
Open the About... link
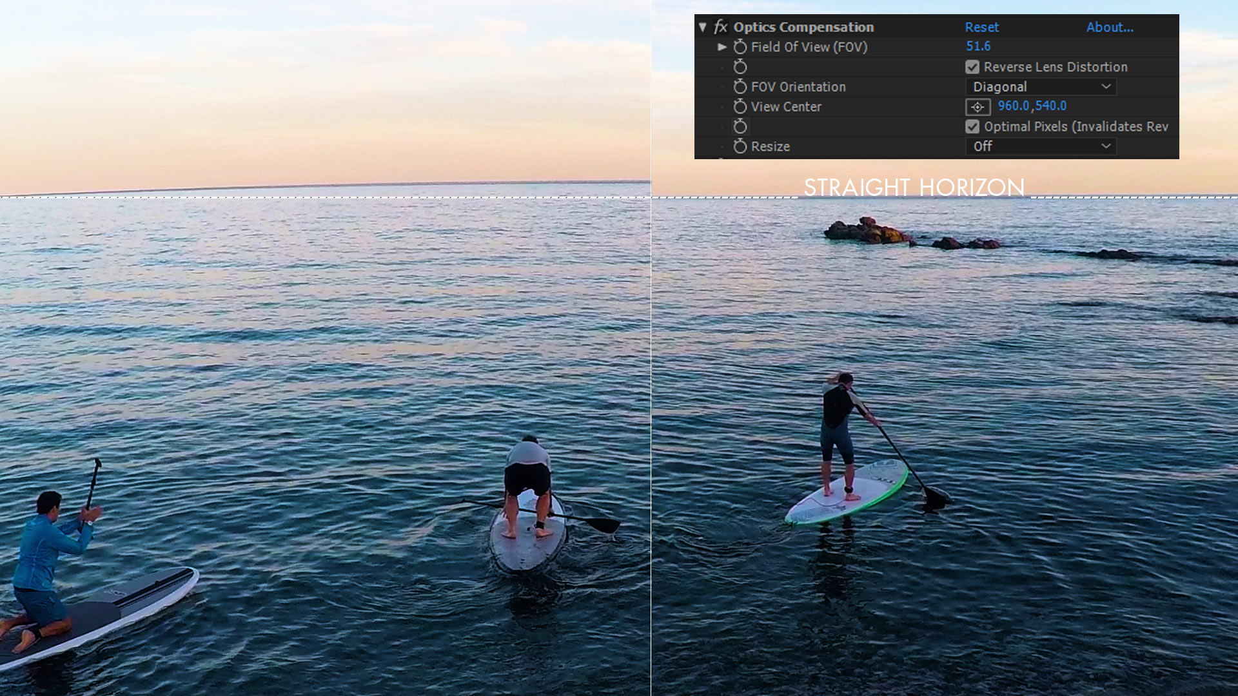click(x=1110, y=27)
